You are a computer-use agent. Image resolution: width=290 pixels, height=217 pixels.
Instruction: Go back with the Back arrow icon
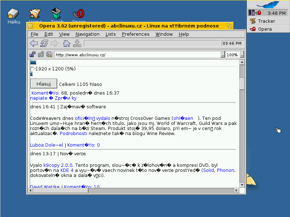click(34, 43)
